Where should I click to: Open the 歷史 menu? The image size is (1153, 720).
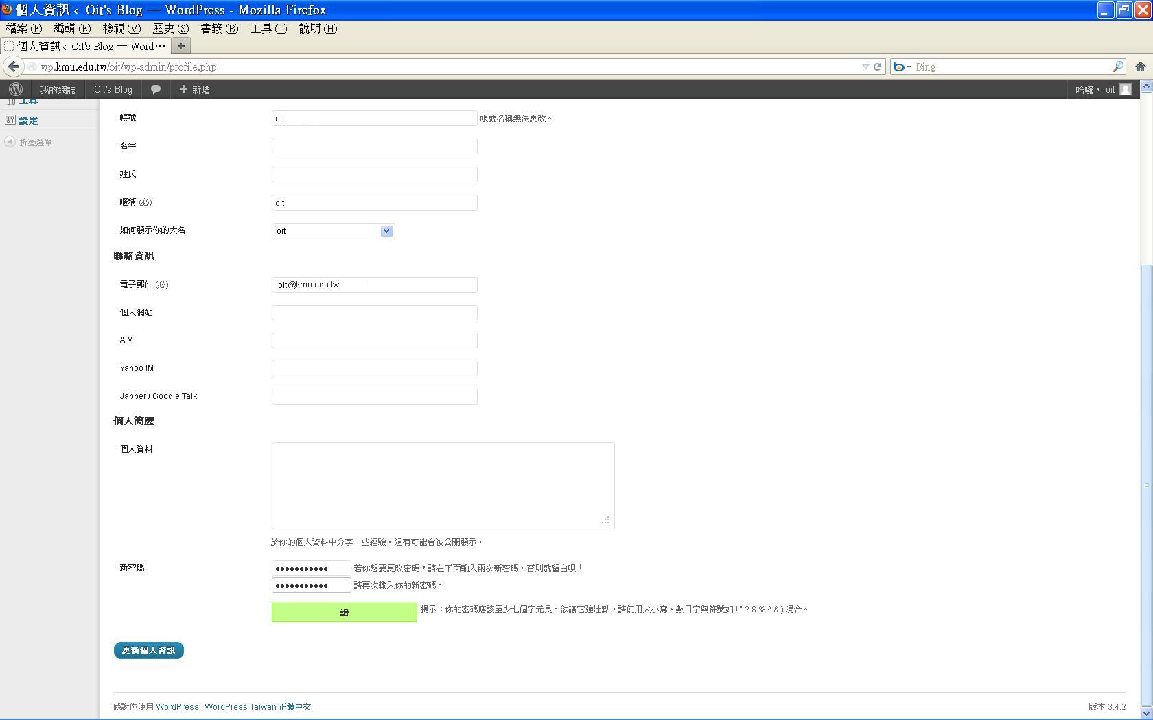(x=170, y=28)
